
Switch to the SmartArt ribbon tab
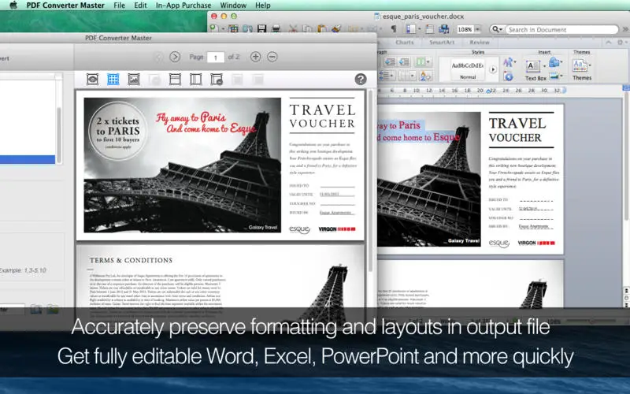click(442, 43)
